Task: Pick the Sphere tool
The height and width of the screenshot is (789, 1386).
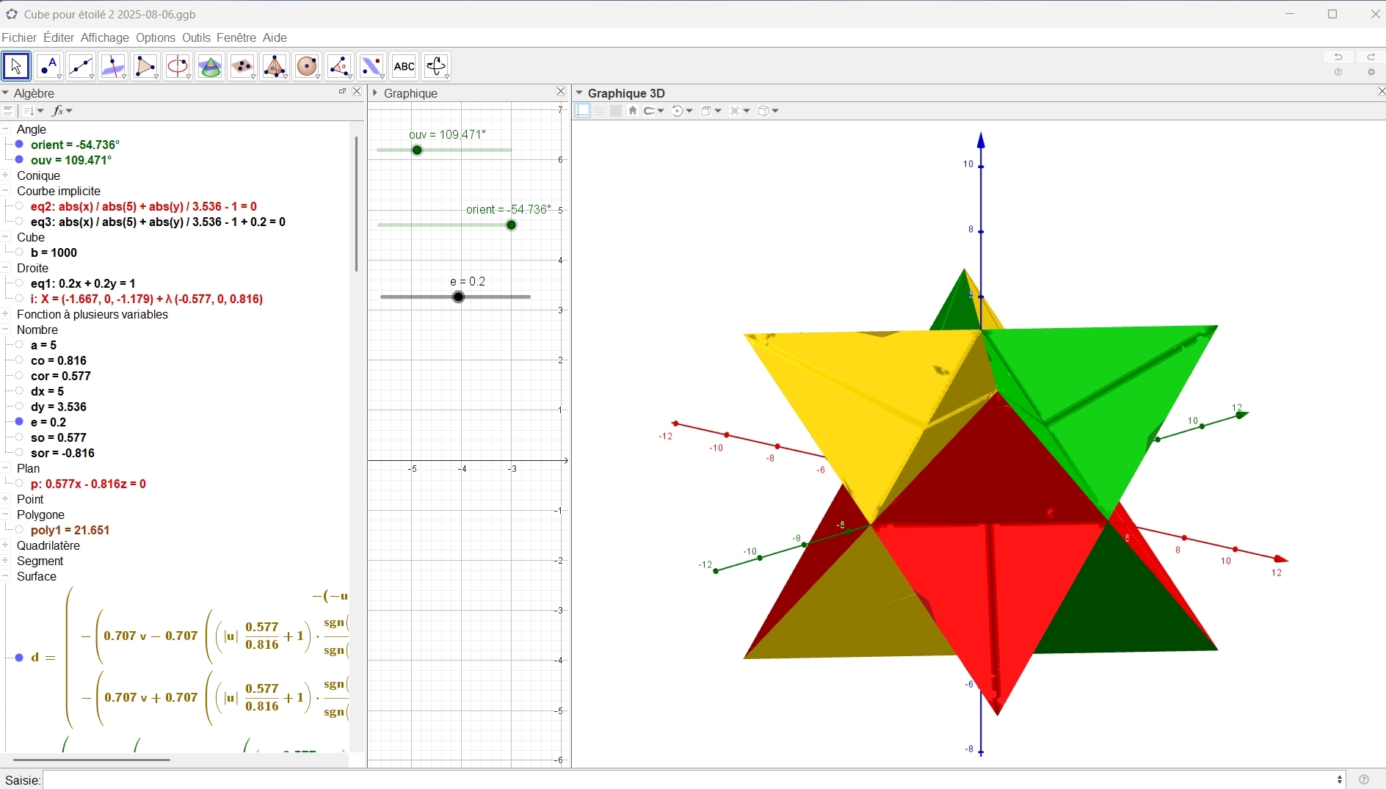Action: pos(307,67)
